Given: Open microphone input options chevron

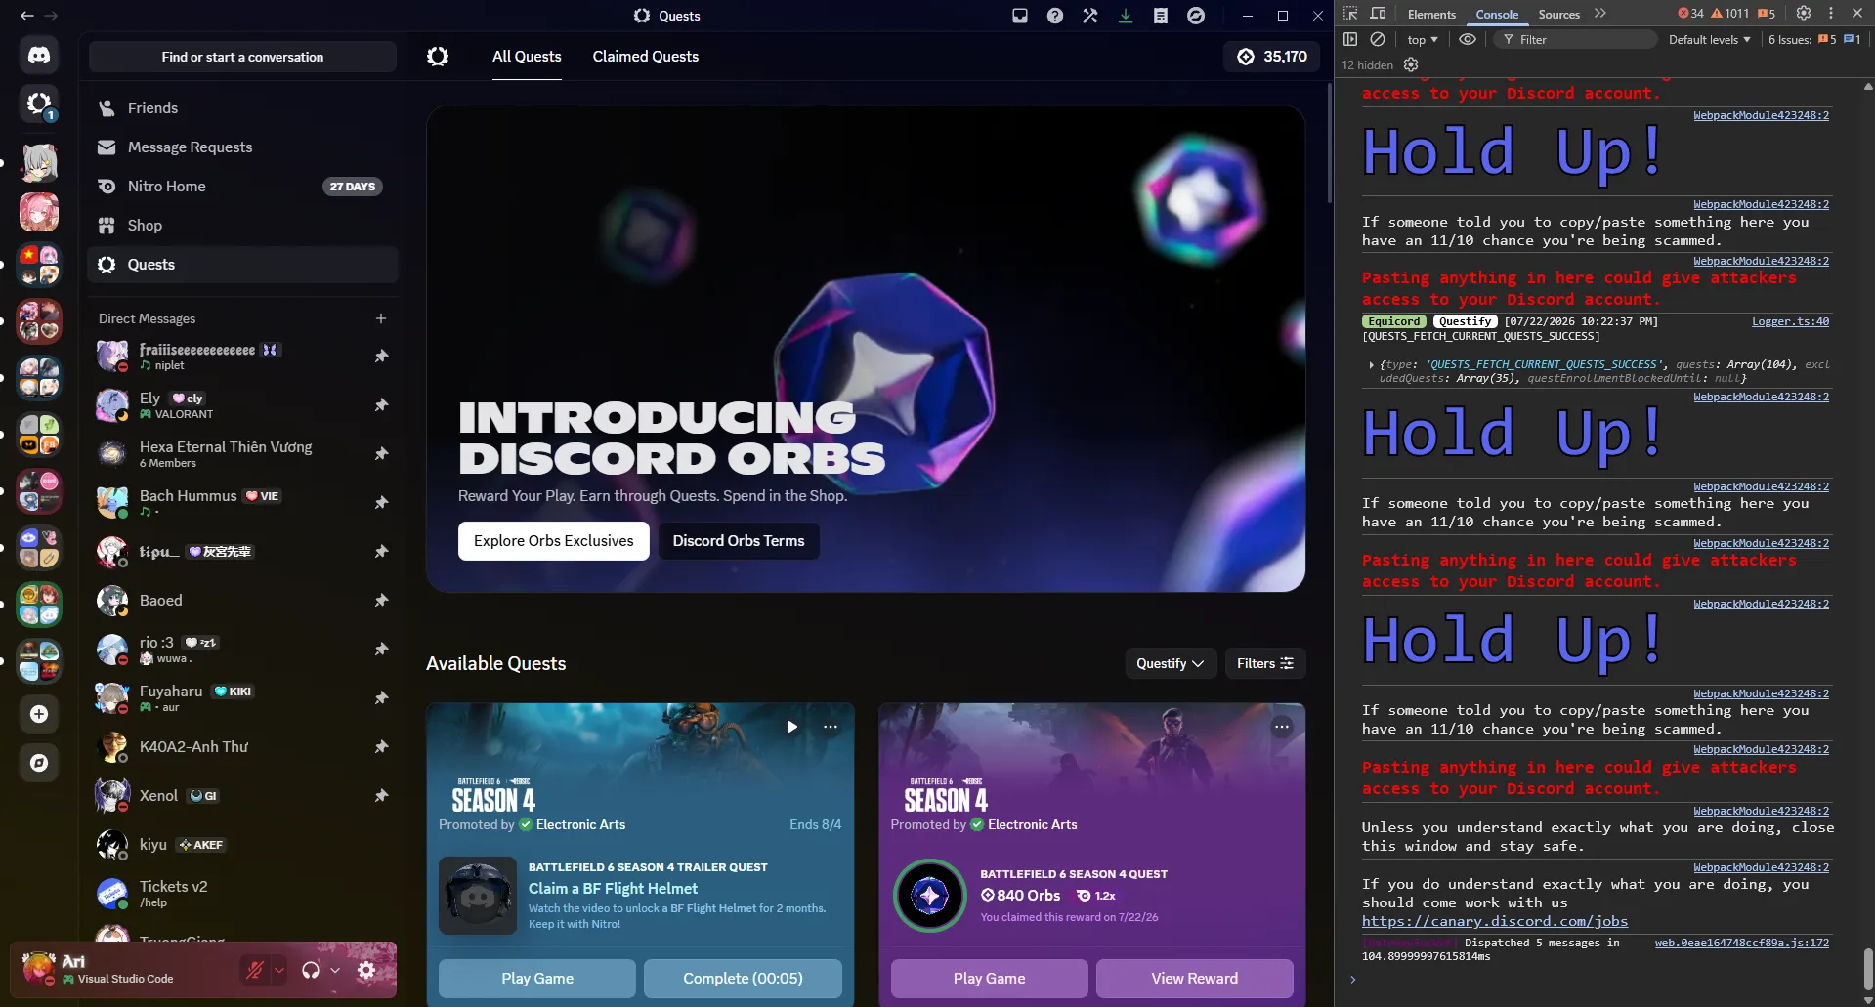Looking at the screenshot, I should [279, 970].
